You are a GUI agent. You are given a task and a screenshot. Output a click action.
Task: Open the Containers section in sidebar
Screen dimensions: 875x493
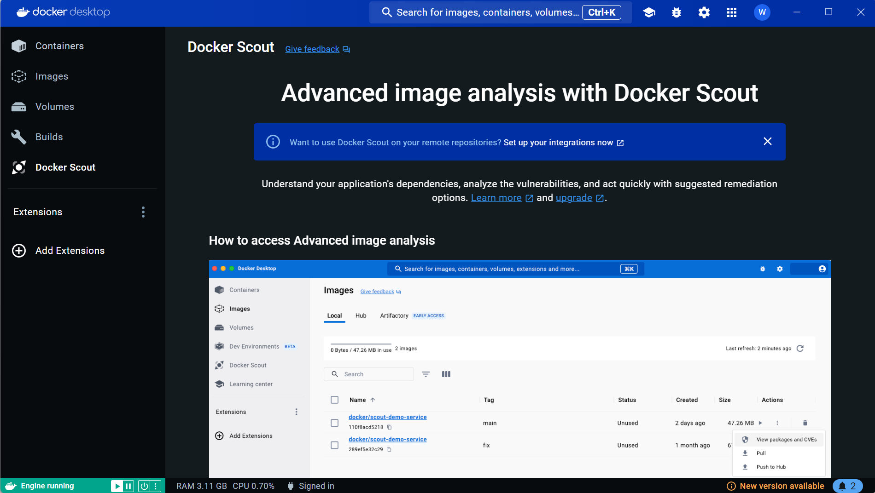[x=83, y=46]
